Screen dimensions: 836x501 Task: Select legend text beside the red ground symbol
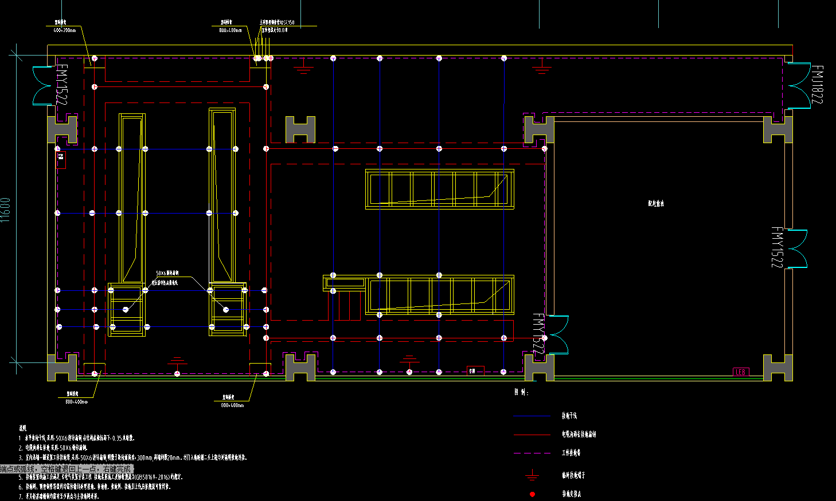click(573, 475)
